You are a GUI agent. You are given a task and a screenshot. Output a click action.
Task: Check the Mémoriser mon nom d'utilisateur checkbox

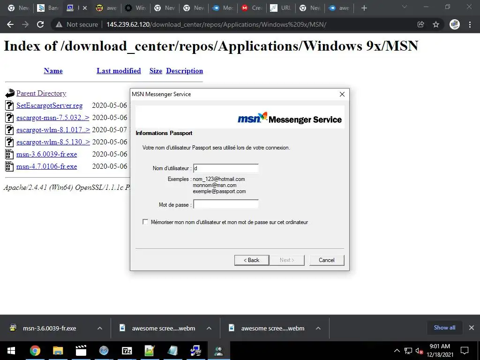point(145,222)
